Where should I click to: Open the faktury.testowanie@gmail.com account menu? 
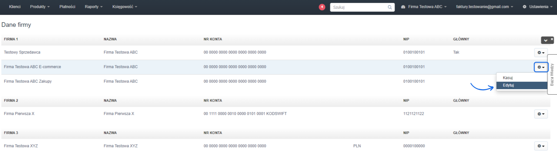(x=484, y=7)
